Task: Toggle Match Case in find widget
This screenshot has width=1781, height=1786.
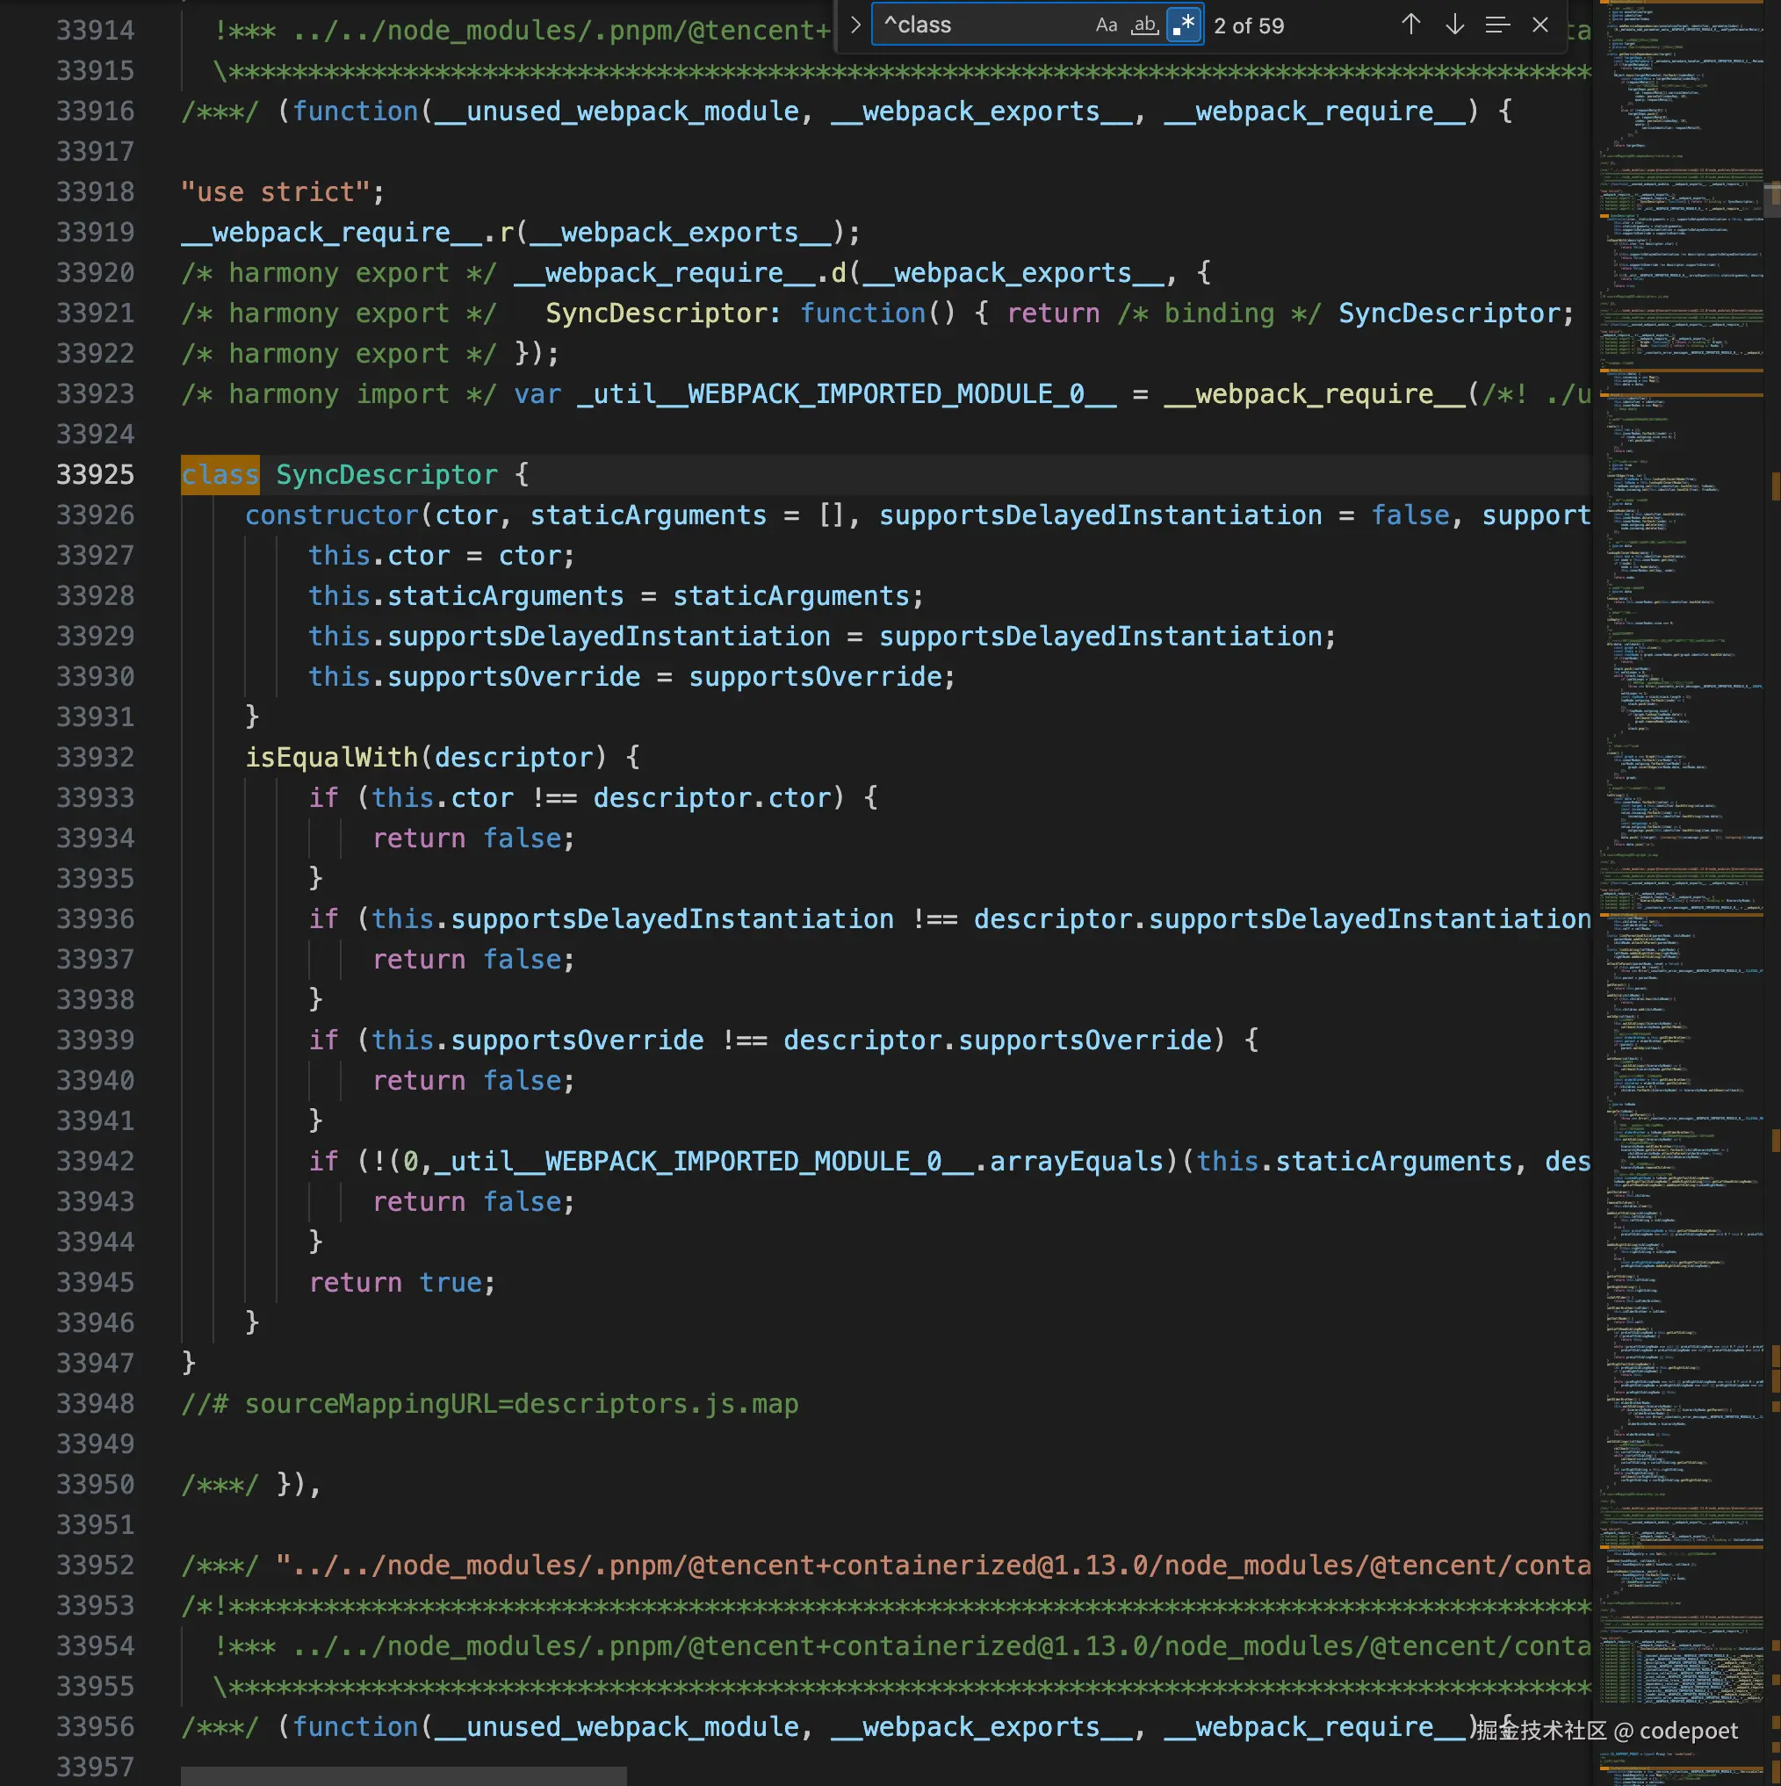Action: [1106, 25]
